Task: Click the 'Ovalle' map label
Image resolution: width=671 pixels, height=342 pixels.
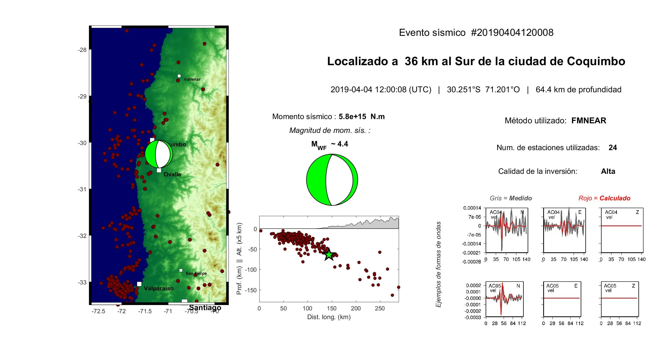Action: click(172, 174)
